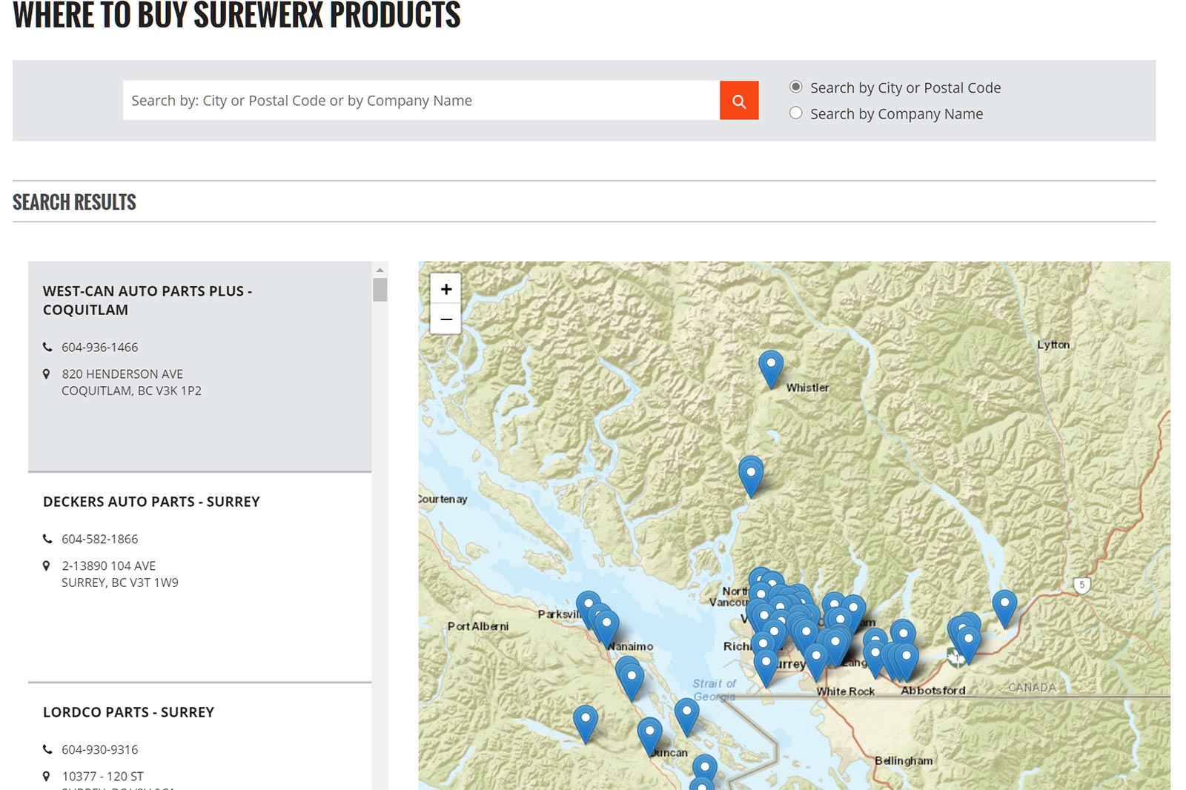The height and width of the screenshot is (790, 1186).
Task: Call the number 604-936-1466
Action: coord(99,347)
